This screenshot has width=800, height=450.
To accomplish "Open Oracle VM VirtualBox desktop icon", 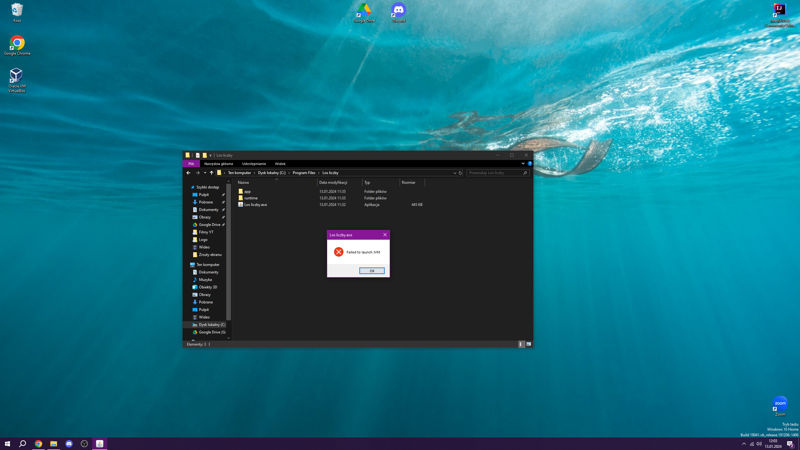I will [x=17, y=80].
